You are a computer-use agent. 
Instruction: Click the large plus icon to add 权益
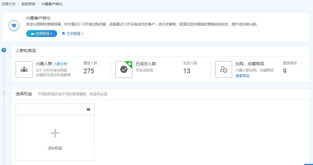[x=55, y=133]
